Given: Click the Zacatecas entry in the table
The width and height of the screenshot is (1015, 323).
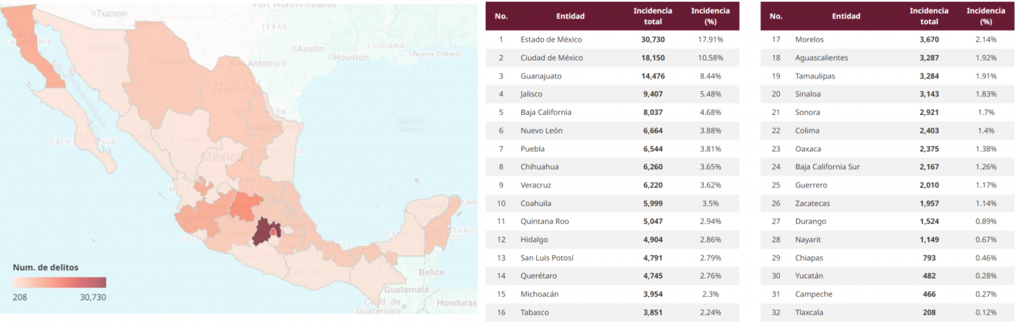Looking at the screenshot, I should 812,203.
